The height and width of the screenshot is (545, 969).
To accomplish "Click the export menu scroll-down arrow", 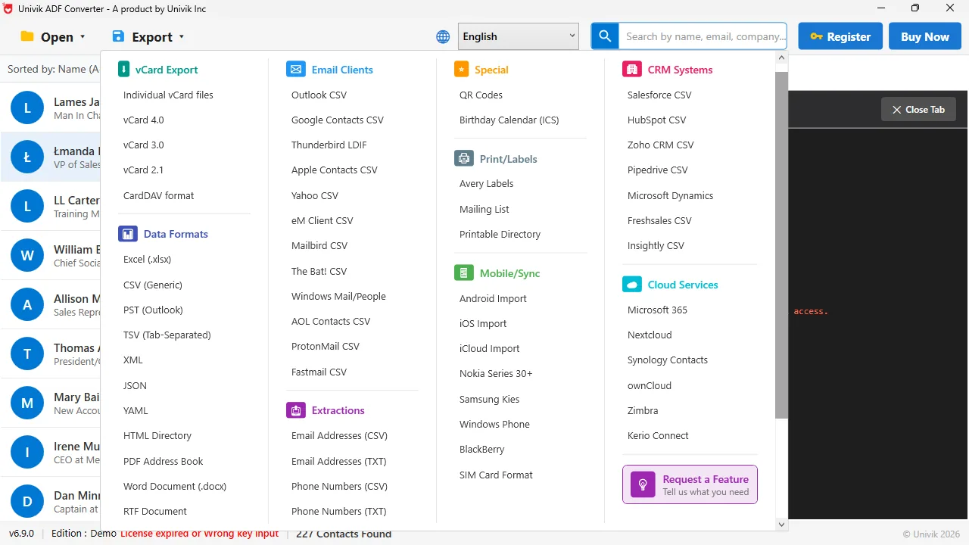I will pyautogui.click(x=781, y=524).
